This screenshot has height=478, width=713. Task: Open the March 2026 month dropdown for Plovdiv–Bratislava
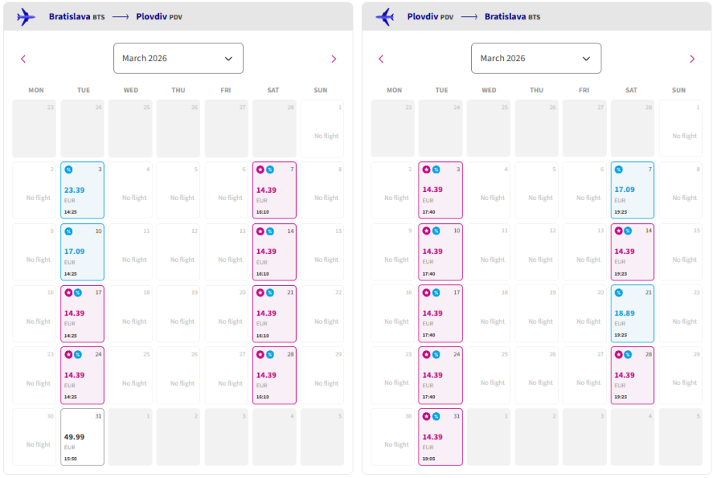[536, 58]
